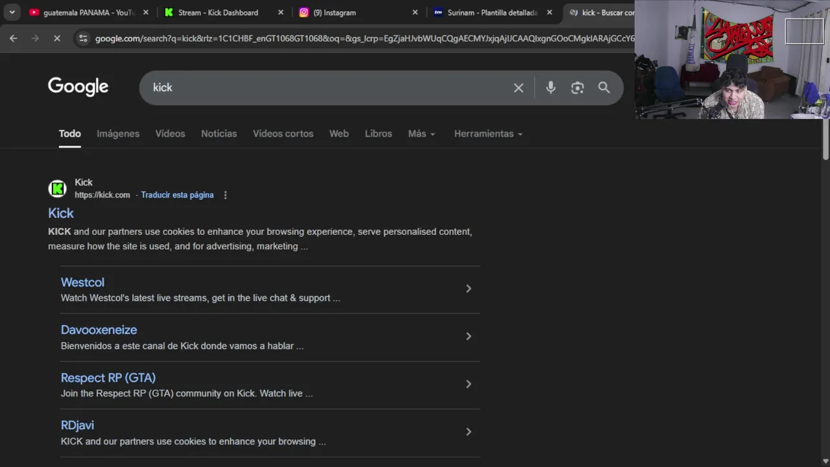The height and width of the screenshot is (467, 830).
Task: Stop loading the page
Action: point(57,38)
